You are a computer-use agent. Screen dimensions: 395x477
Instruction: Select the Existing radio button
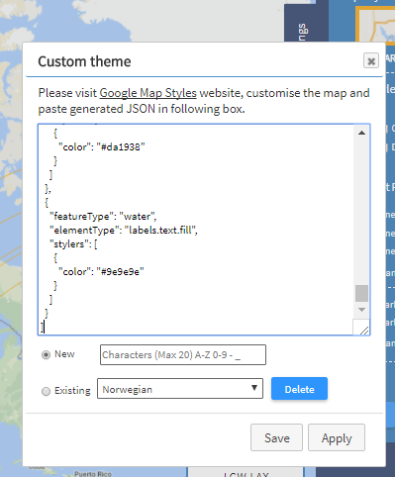46,391
